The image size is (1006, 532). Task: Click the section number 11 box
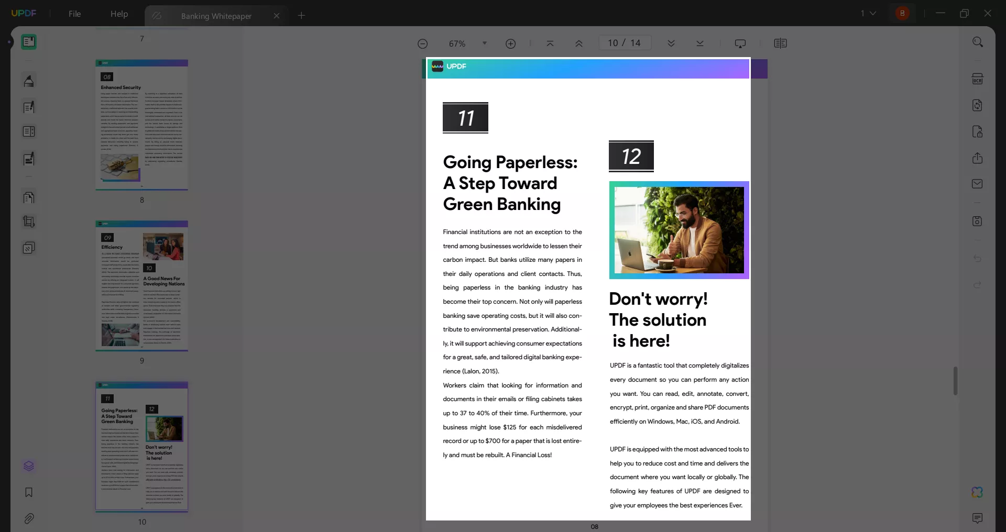(465, 118)
